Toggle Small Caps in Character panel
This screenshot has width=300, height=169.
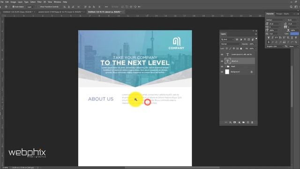tap(280, 38)
